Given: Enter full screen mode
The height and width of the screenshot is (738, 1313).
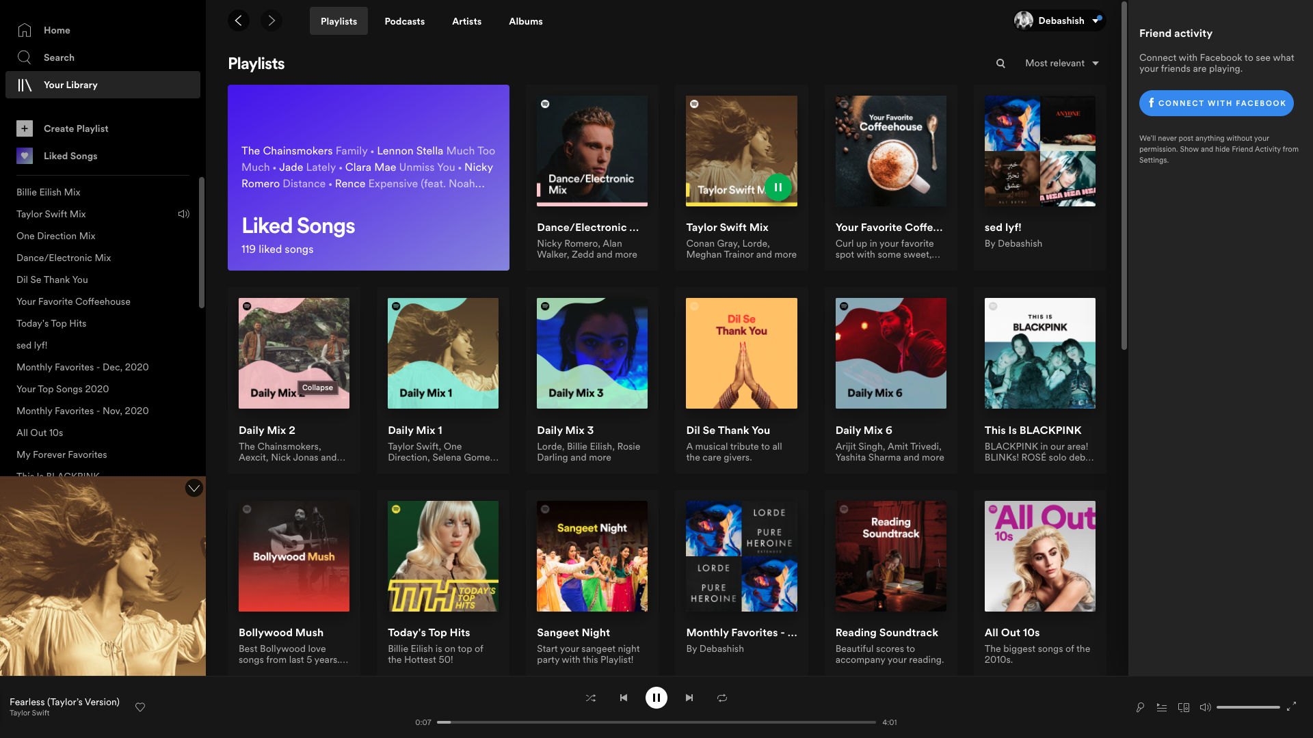Looking at the screenshot, I should pos(1291,707).
